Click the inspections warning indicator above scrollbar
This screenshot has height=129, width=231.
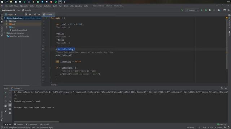[227, 18]
